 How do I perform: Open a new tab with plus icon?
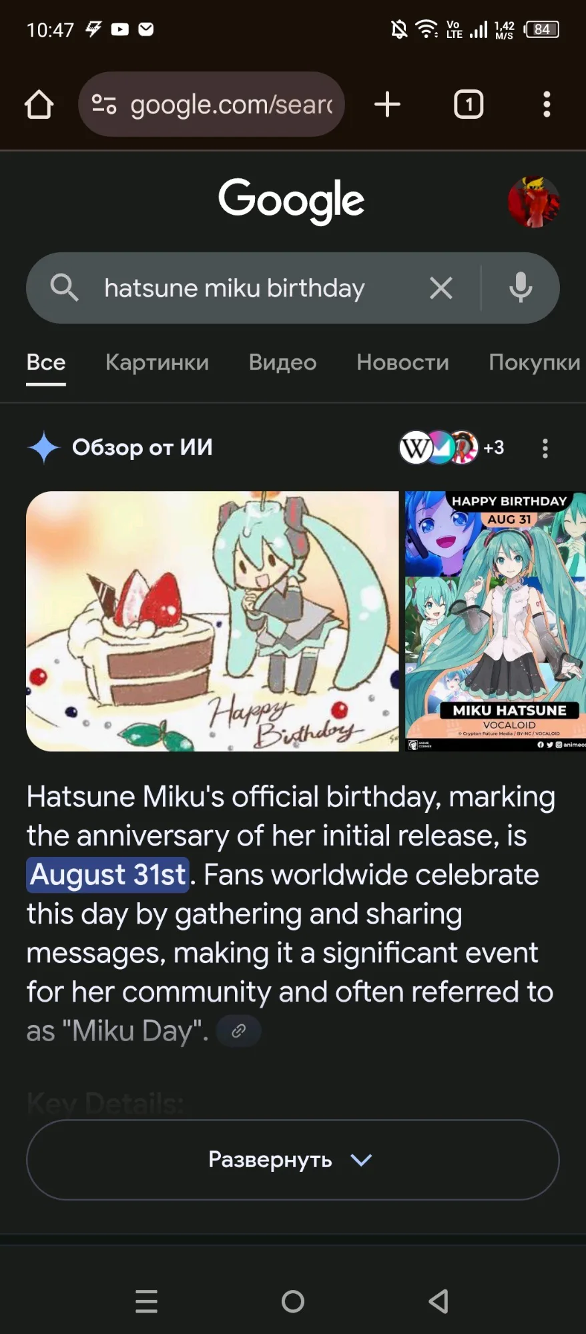[387, 105]
